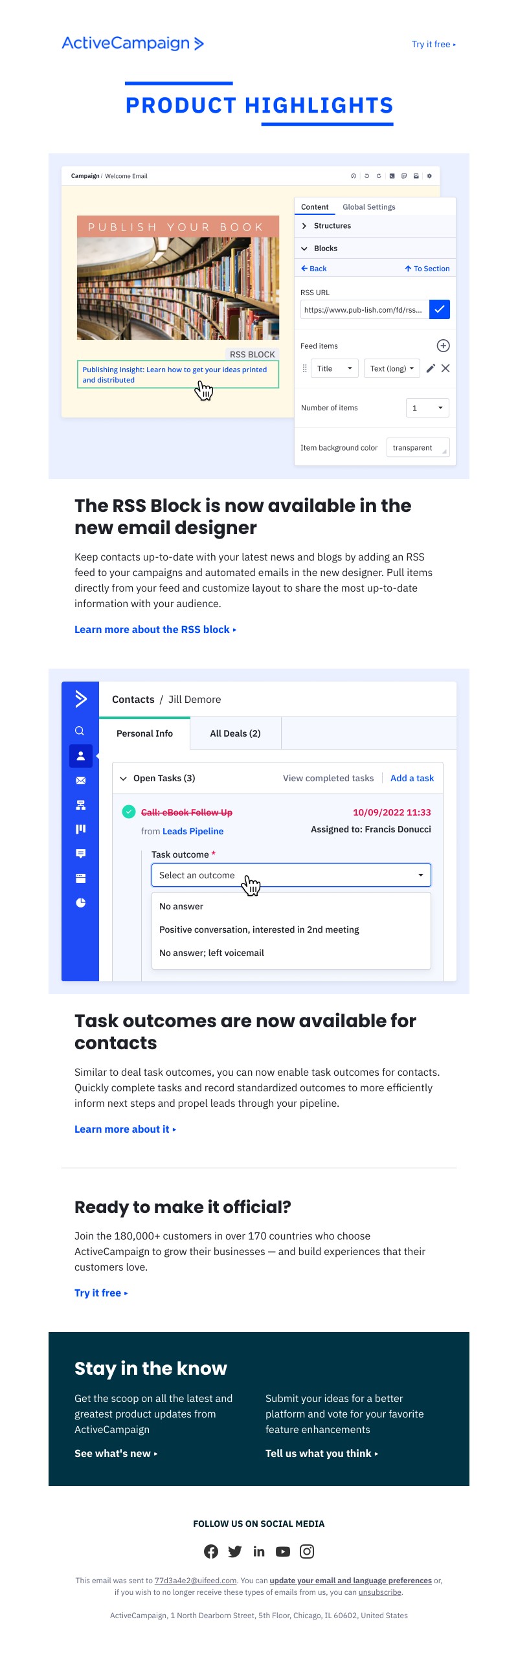Switch to the All Deals (2) tab
518x1668 pixels.
(235, 733)
